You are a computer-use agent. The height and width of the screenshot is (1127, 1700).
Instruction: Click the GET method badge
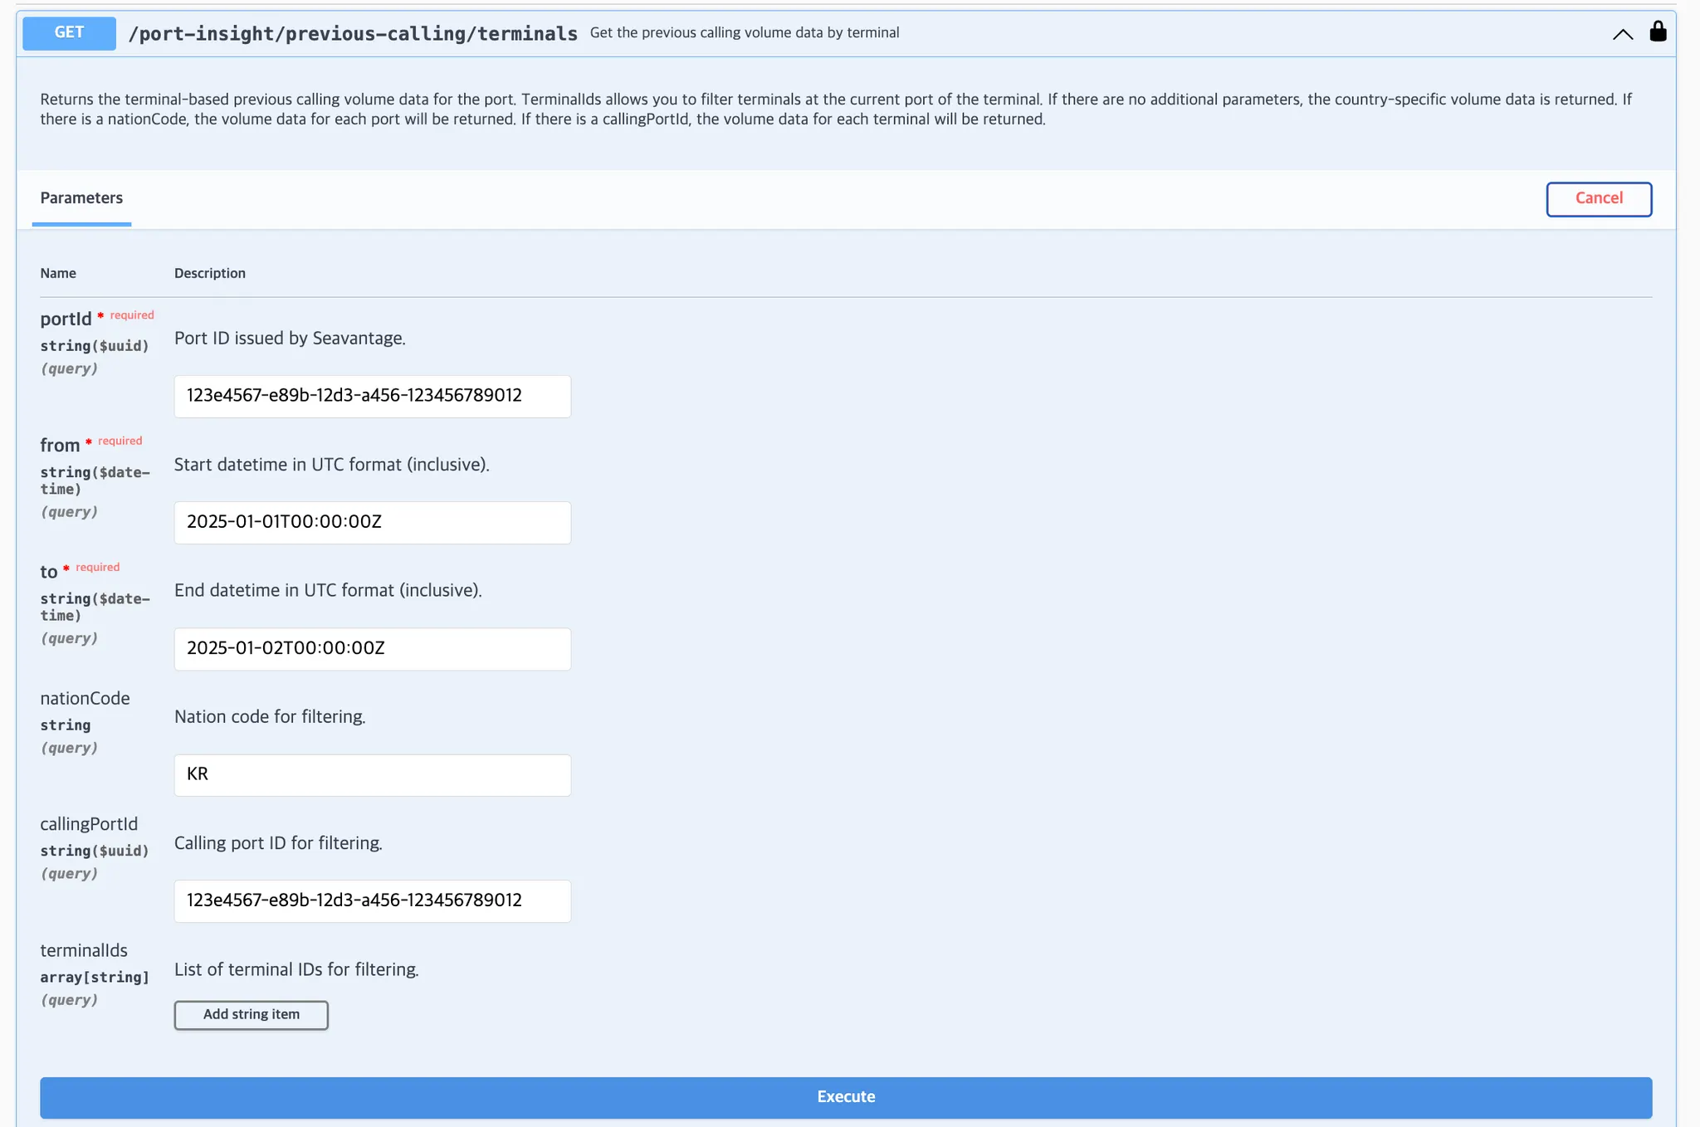[69, 33]
